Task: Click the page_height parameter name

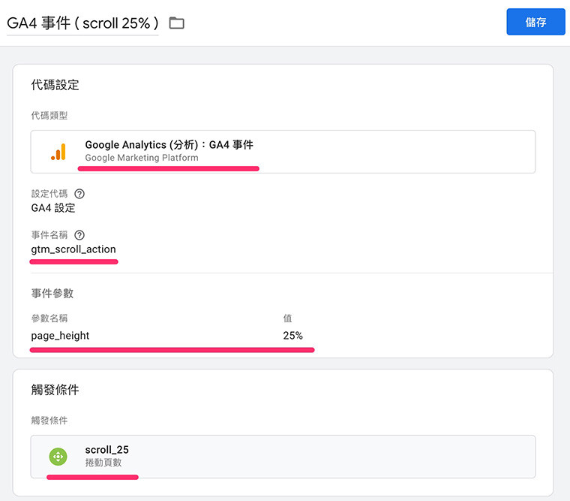Action: coord(60,336)
